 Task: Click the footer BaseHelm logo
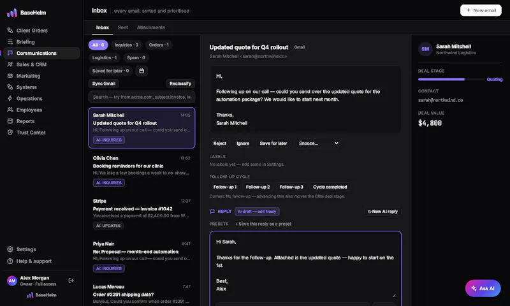[x=41, y=295]
